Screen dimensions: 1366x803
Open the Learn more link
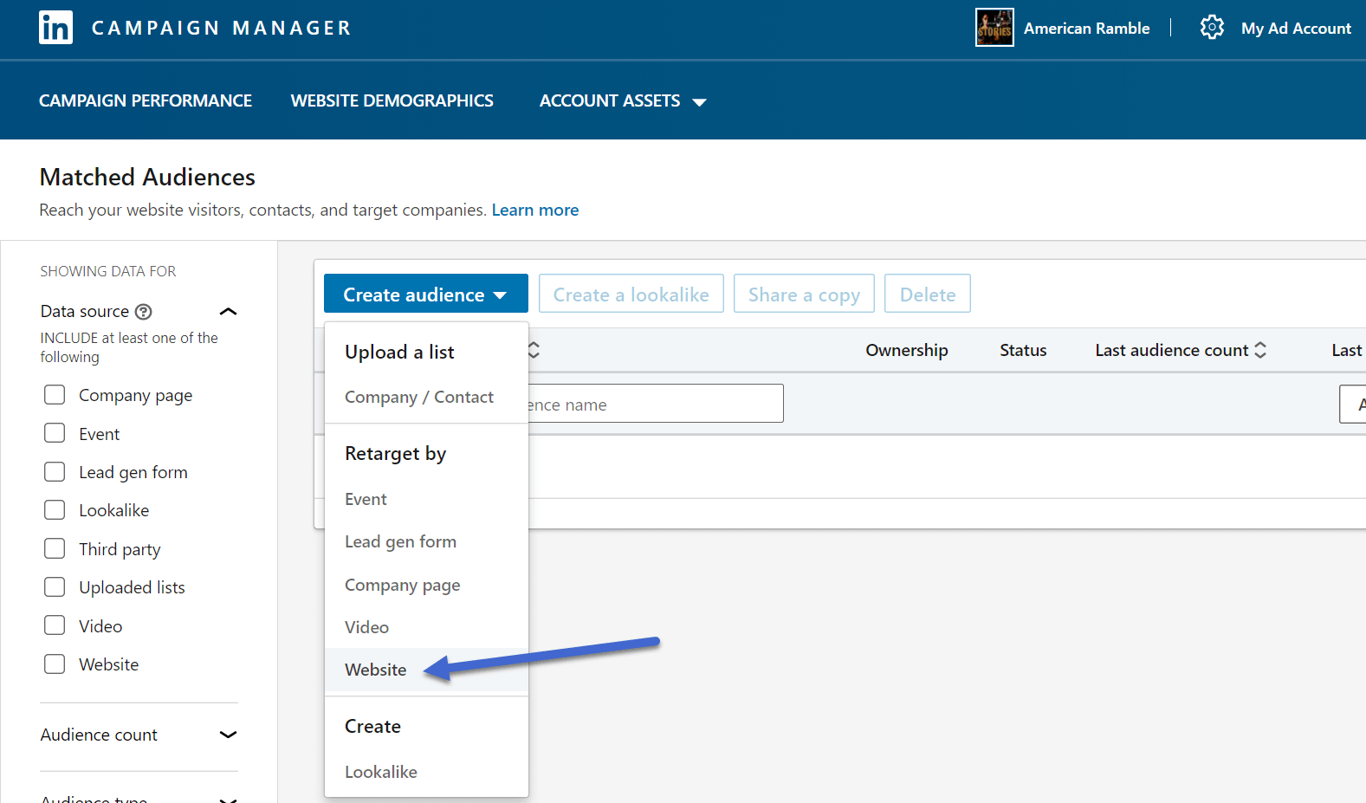tap(535, 210)
